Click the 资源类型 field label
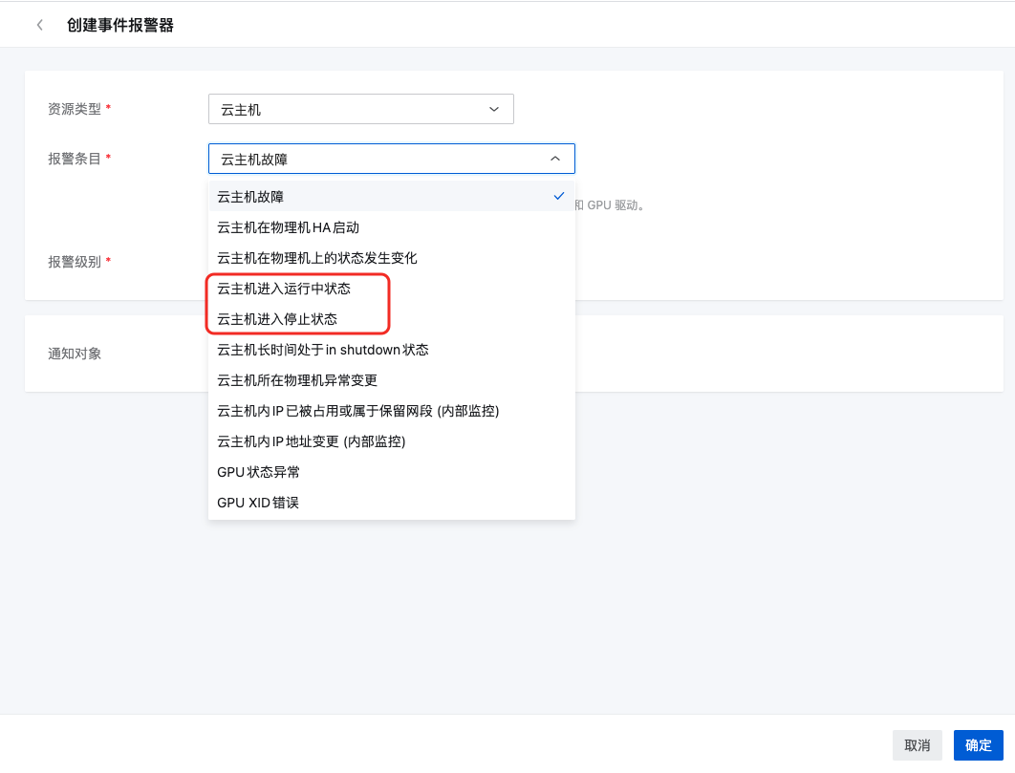The width and height of the screenshot is (1015, 773). tap(75, 109)
